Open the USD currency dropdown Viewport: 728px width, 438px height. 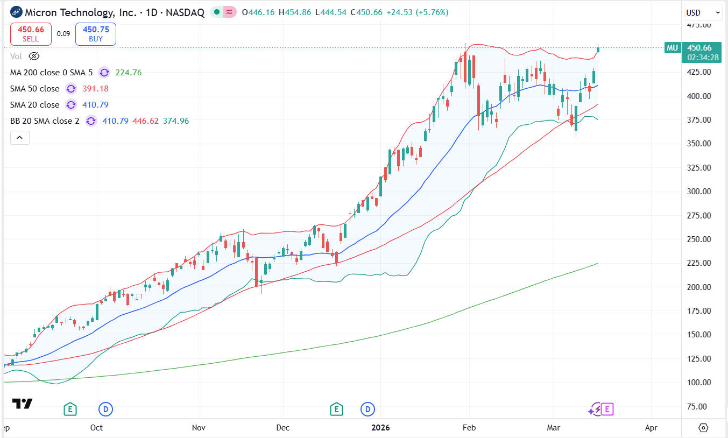pyautogui.click(x=703, y=12)
